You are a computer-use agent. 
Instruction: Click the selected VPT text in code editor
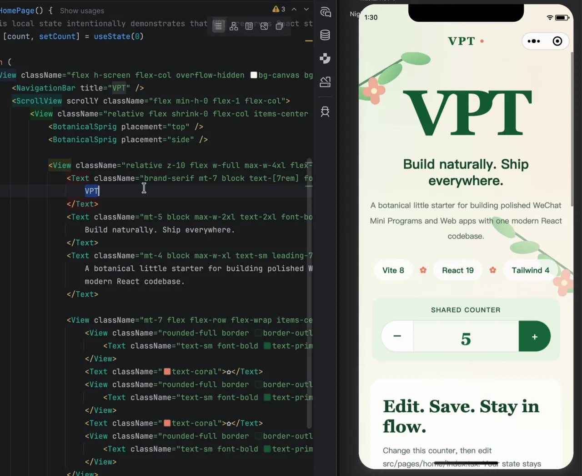pos(92,191)
